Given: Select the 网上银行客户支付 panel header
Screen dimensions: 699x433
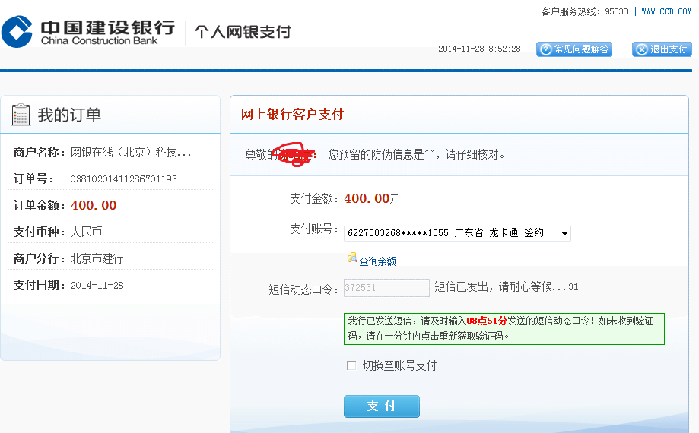Looking at the screenshot, I should point(292,115).
